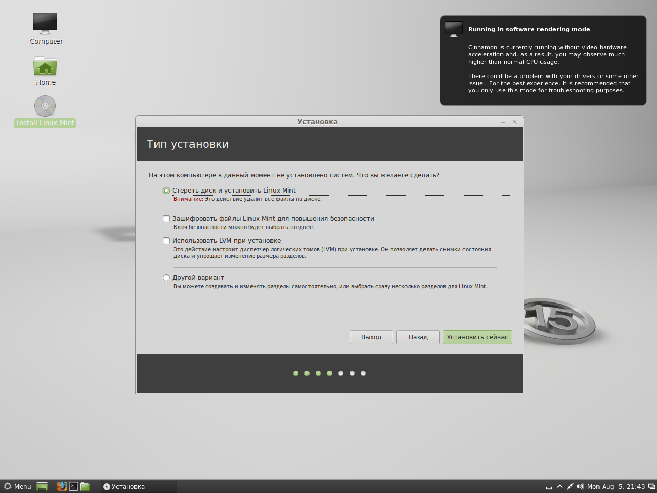Open the network connection tray icon

tap(570, 486)
